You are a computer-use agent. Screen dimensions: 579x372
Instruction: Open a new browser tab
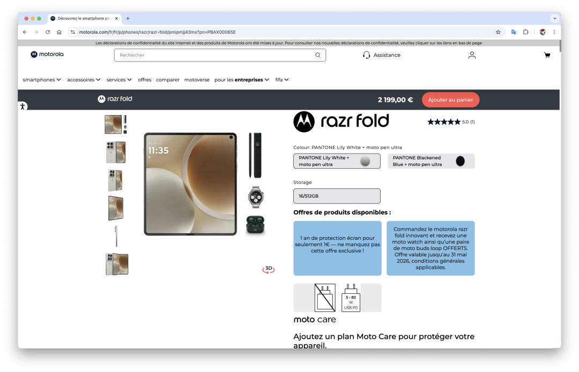tap(128, 18)
